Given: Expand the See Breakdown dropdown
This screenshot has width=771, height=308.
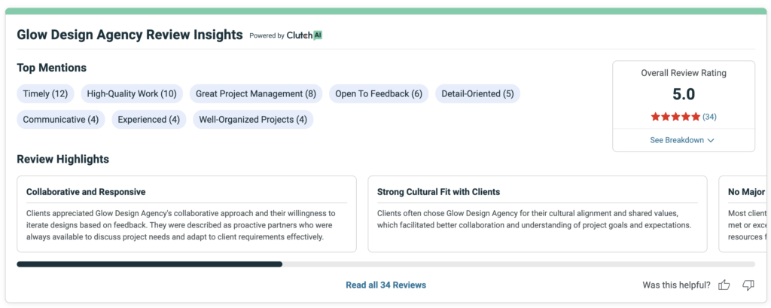Looking at the screenshot, I should click(682, 140).
